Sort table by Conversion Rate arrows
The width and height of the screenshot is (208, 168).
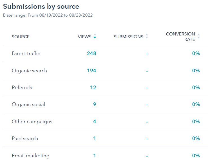click(198, 36)
